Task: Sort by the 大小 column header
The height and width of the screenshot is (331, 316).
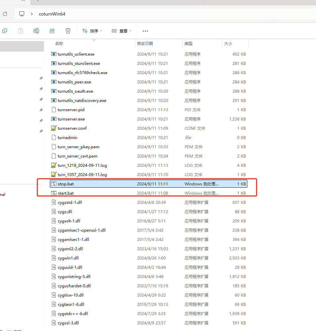Action: pyautogui.click(x=228, y=43)
